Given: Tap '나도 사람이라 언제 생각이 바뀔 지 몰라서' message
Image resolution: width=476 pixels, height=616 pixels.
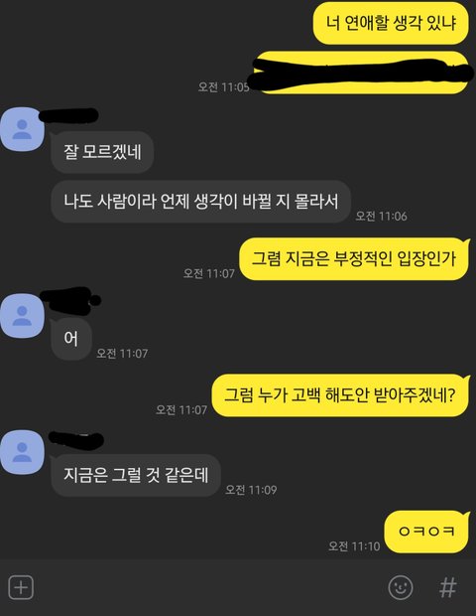Looking at the screenshot, I should [200, 202].
